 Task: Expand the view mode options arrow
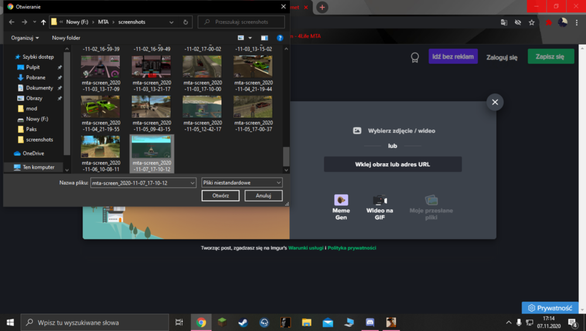coord(250,38)
